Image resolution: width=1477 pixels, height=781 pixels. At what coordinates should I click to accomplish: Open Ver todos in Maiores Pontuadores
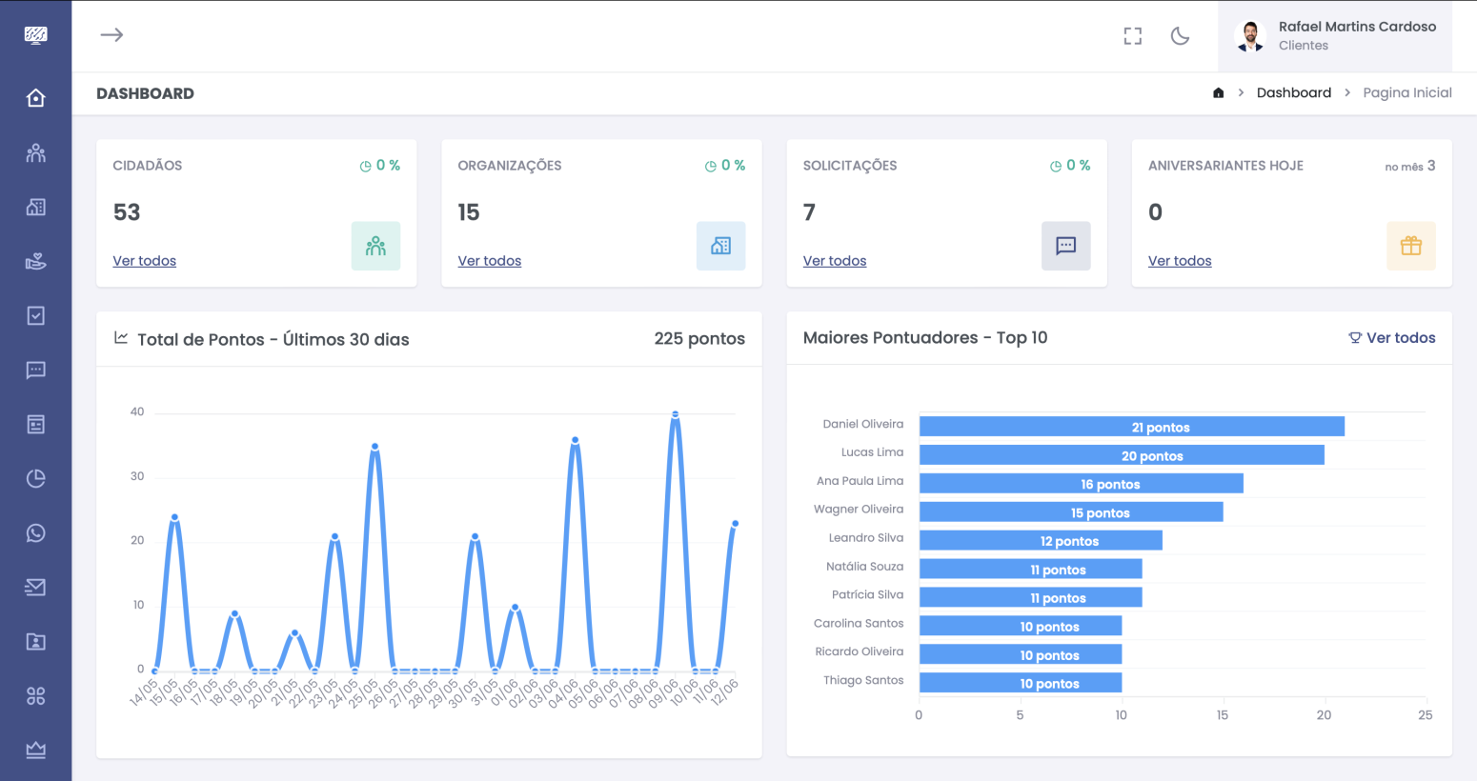pyautogui.click(x=1391, y=338)
